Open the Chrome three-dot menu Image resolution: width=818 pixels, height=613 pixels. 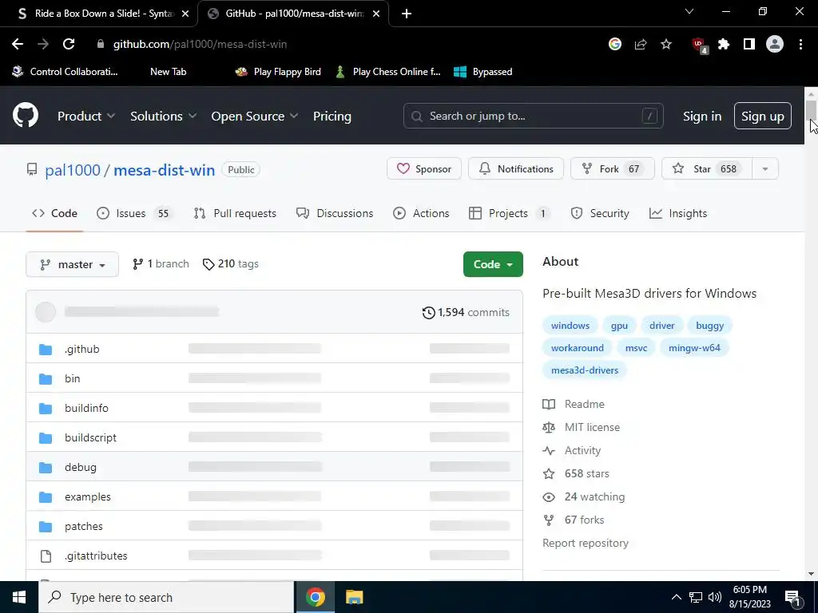[x=800, y=45]
